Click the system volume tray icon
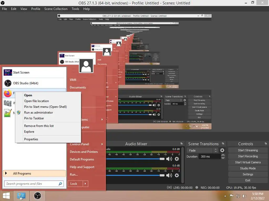The image size is (269, 201). click(x=244, y=196)
